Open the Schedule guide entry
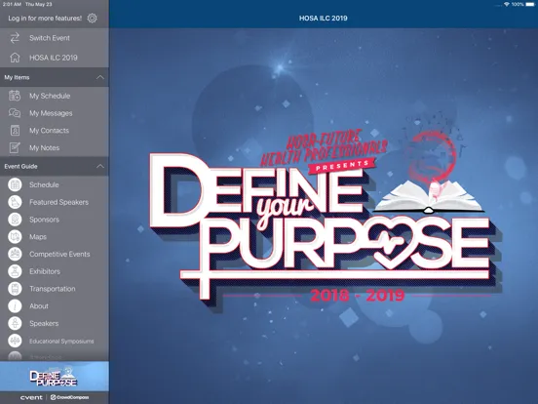The height and width of the screenshot is (404, 538). [x=55, y=184]
